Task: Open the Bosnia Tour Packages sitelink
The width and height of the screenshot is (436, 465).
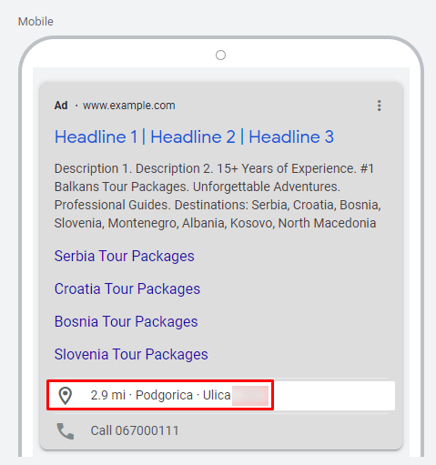Action: click(x=127, y=321)
